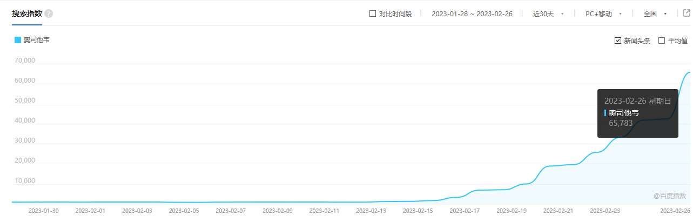Click the 70,000 y-axis label
This screenshot has width=693, height=222.
pos(24,60)
